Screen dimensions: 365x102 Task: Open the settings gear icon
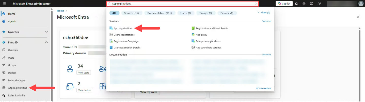point(304,4)
